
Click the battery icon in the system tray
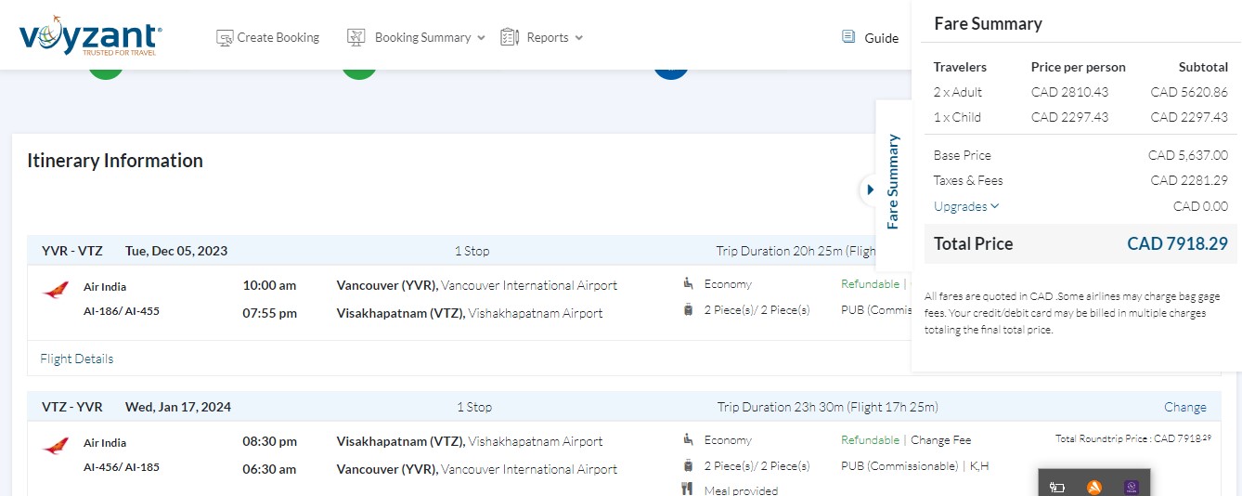click(x=1056, y=487)
